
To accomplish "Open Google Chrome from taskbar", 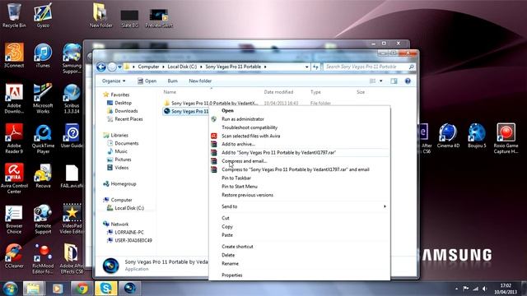I will pos(82,289).
